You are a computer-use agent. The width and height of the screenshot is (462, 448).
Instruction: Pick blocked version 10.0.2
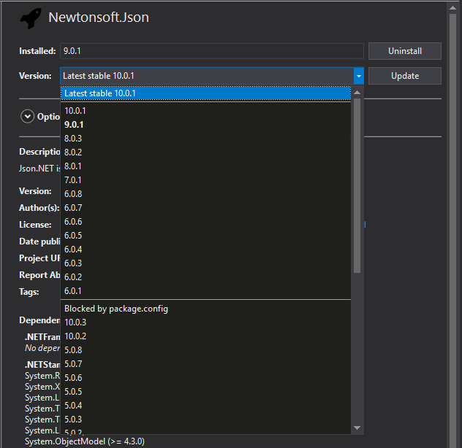75,336
